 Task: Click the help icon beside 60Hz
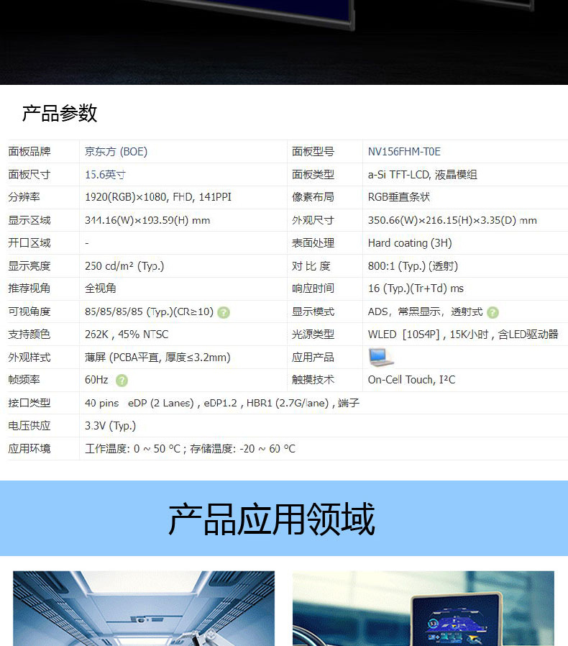(122, 381)
